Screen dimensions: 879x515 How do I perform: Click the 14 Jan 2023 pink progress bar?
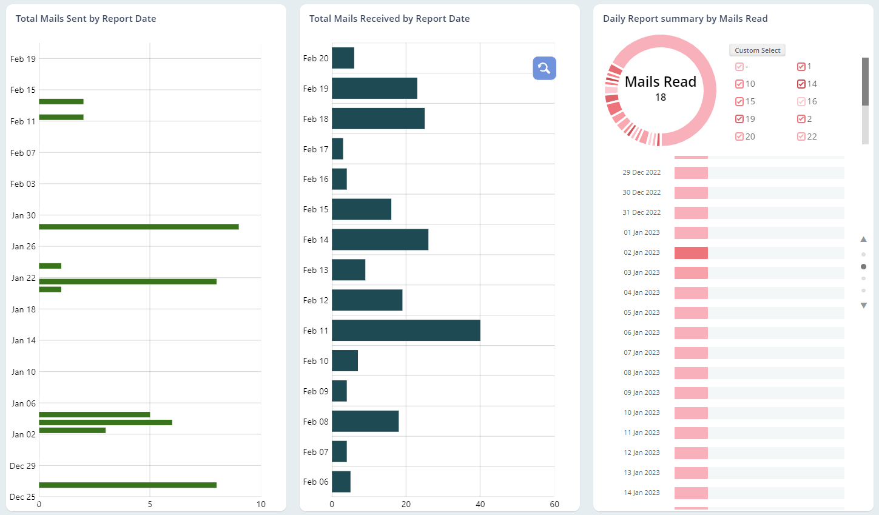click(x=691, y=492)
